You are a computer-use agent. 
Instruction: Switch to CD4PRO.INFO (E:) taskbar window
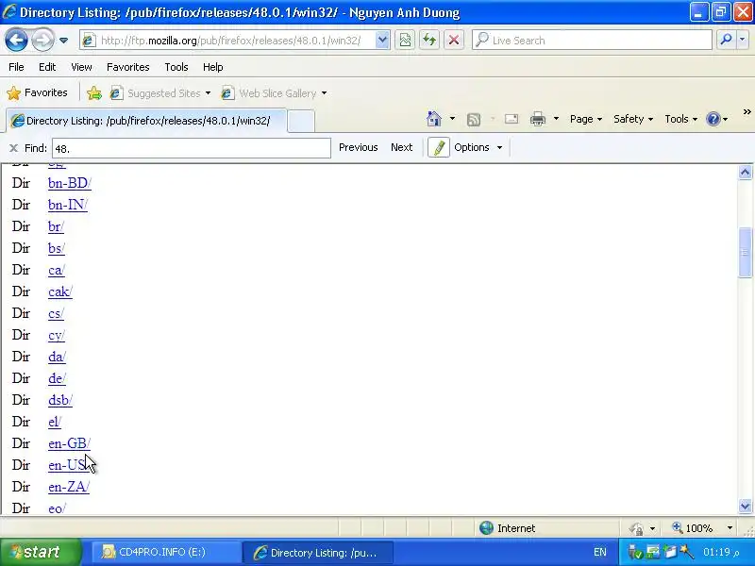click(166, 552)
